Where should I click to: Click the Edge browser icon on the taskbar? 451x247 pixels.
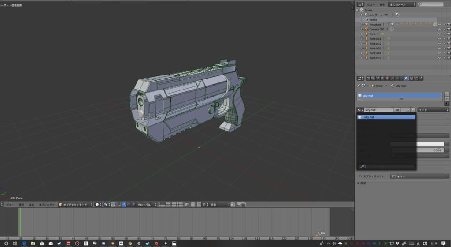pos(24,243)
